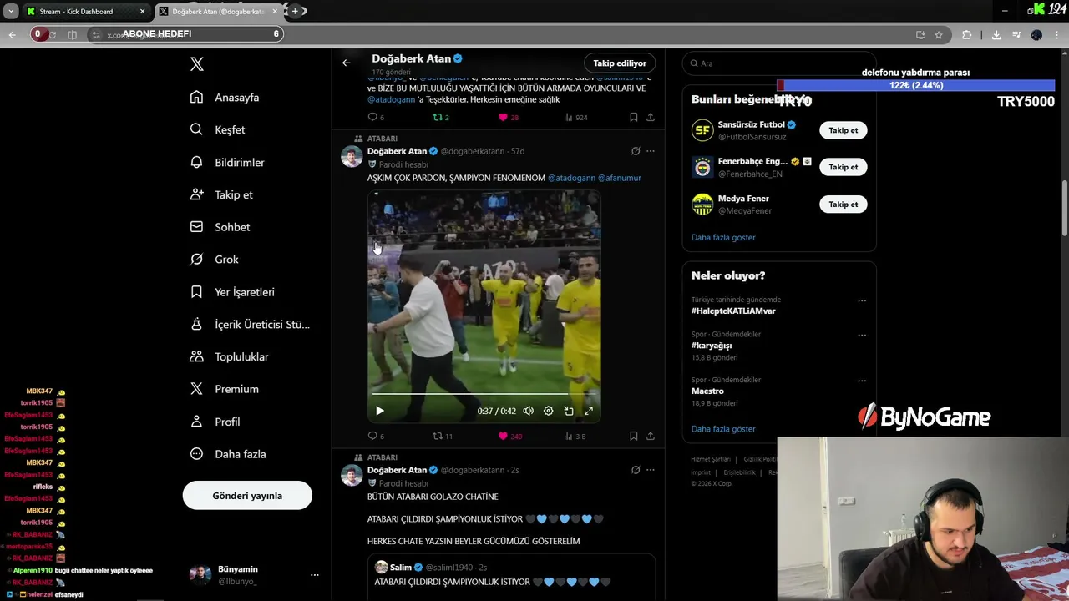Expand Daha fazla in the left sidebar

pyautogui.click(x=228, y=454)
